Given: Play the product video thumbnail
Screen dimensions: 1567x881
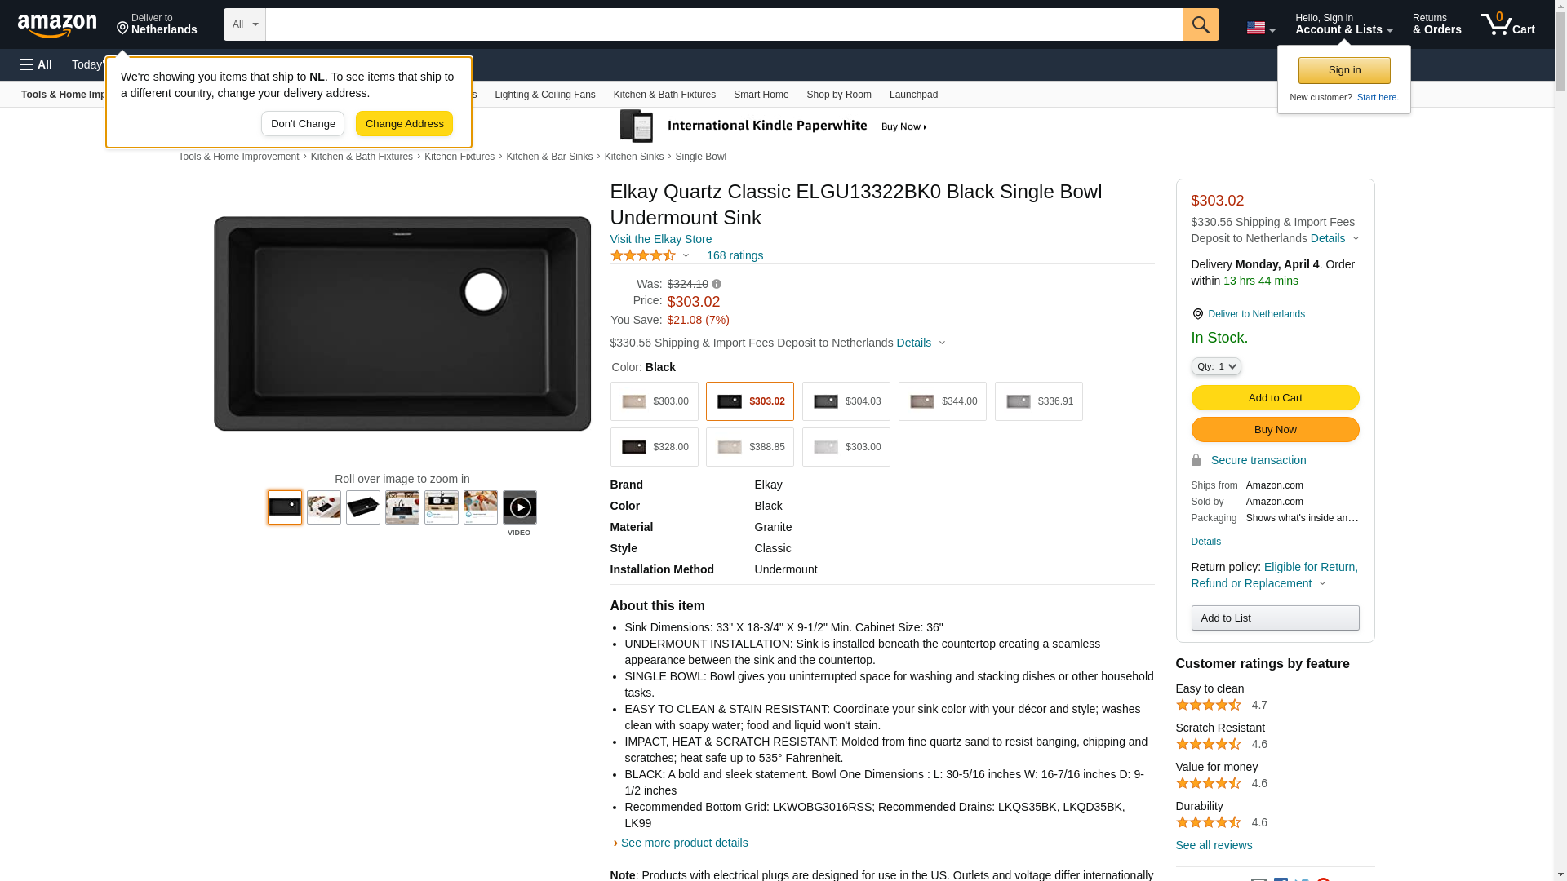Looking at the screenshot, I should [519, 507].
